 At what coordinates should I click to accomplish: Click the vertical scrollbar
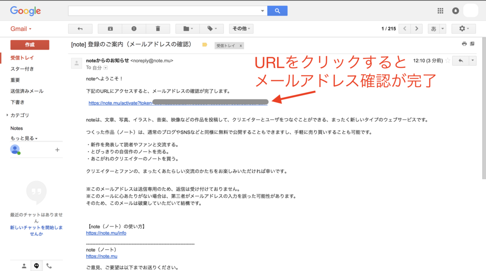[484, 108]
